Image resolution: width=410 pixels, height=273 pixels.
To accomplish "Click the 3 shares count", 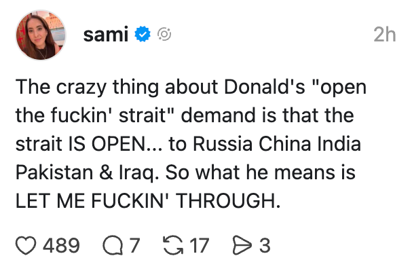I will click(x=265, y=245).
